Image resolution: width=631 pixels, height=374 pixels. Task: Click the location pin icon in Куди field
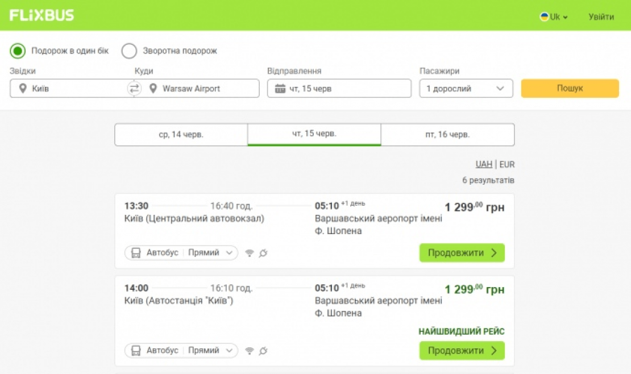pos(153,88)
